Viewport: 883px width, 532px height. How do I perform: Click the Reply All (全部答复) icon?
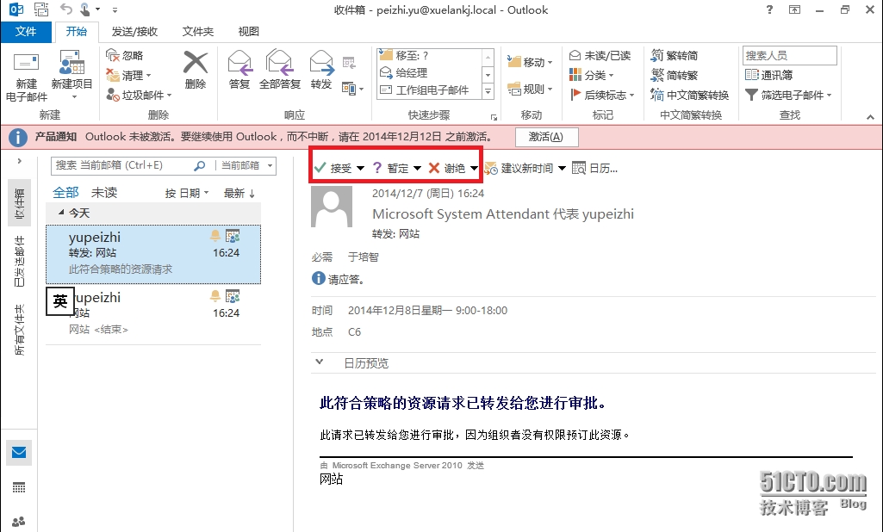(280, 63)
